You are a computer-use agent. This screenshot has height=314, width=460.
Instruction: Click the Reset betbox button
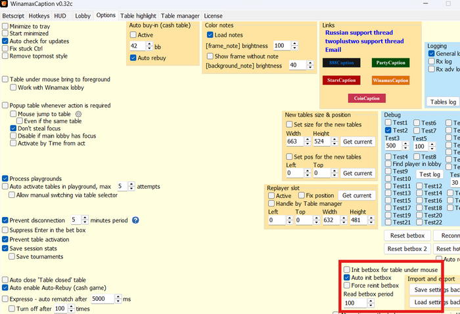coord(407,235)
